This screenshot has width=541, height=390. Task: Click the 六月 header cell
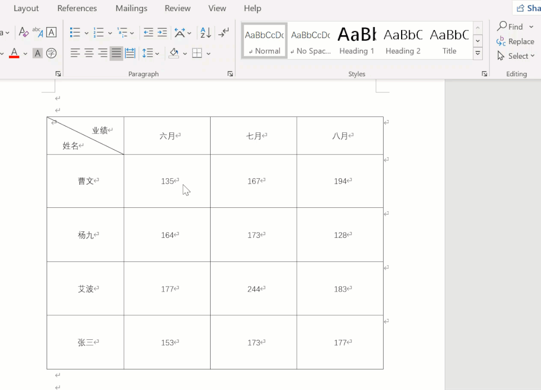pyautogui.click(x=167, y=136)
